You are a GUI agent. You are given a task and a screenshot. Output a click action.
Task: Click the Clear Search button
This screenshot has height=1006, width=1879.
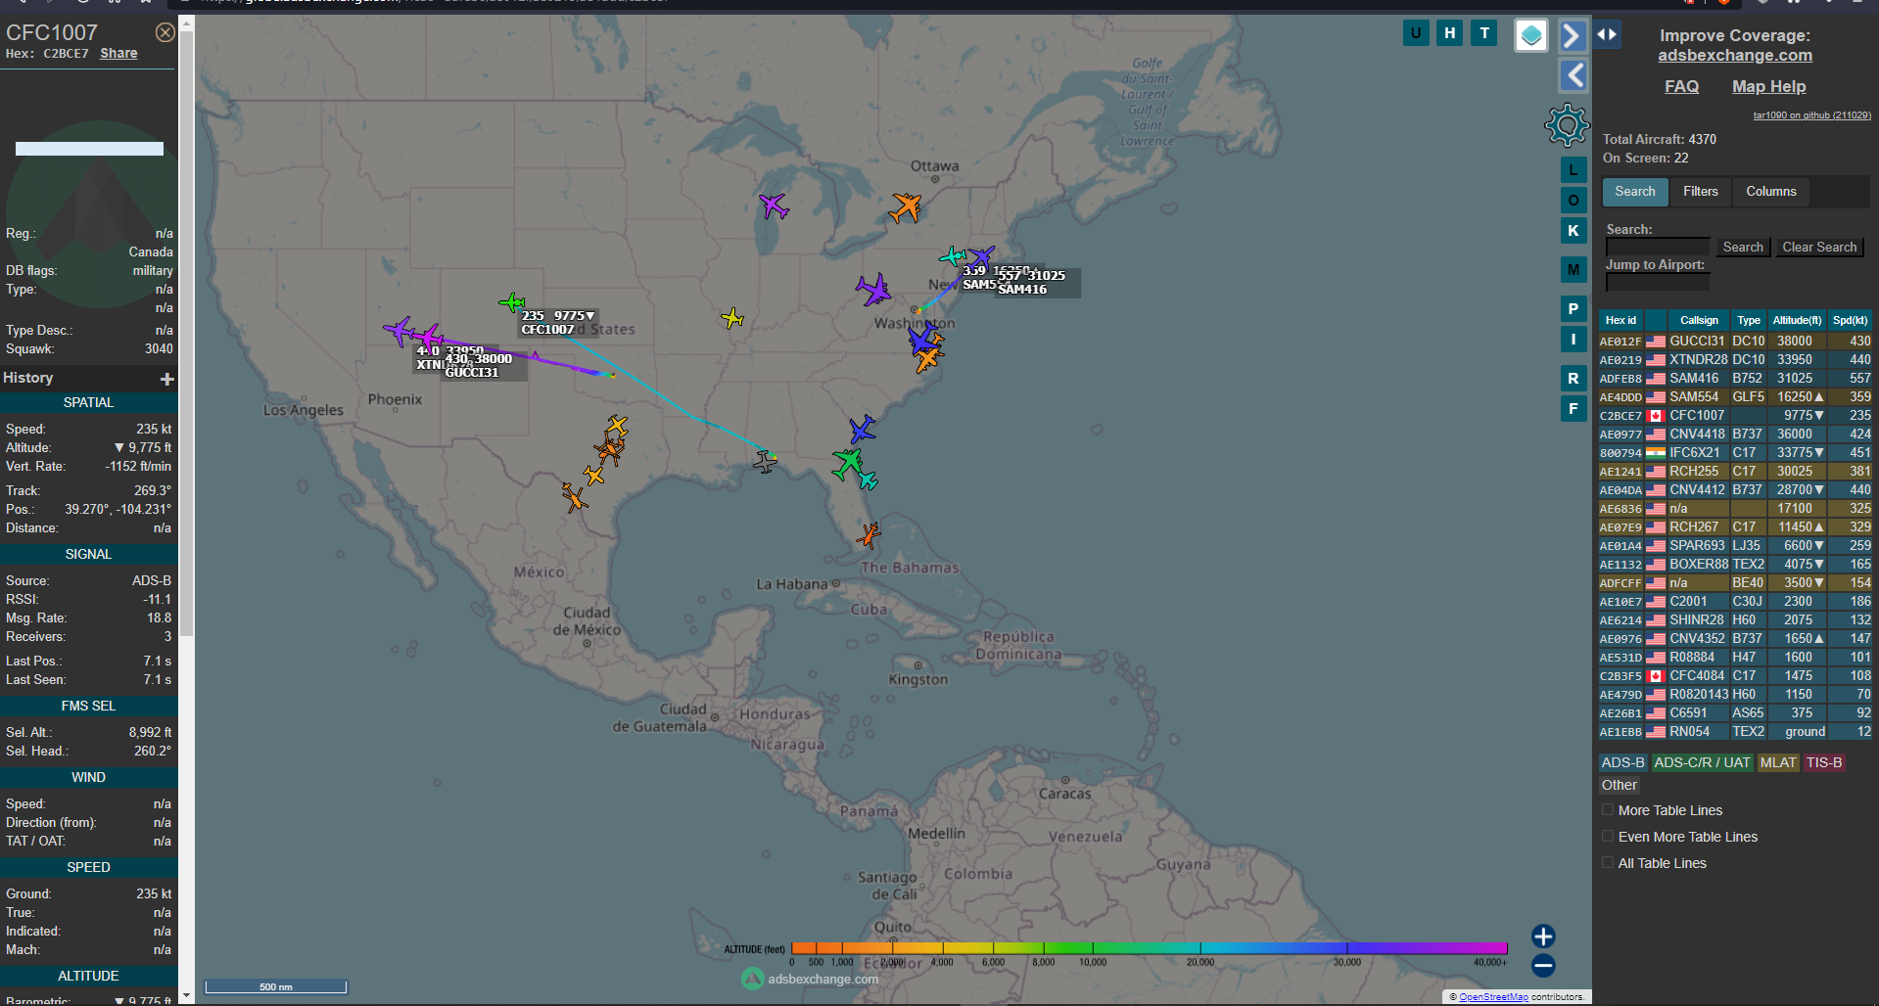click(1819, 248)
